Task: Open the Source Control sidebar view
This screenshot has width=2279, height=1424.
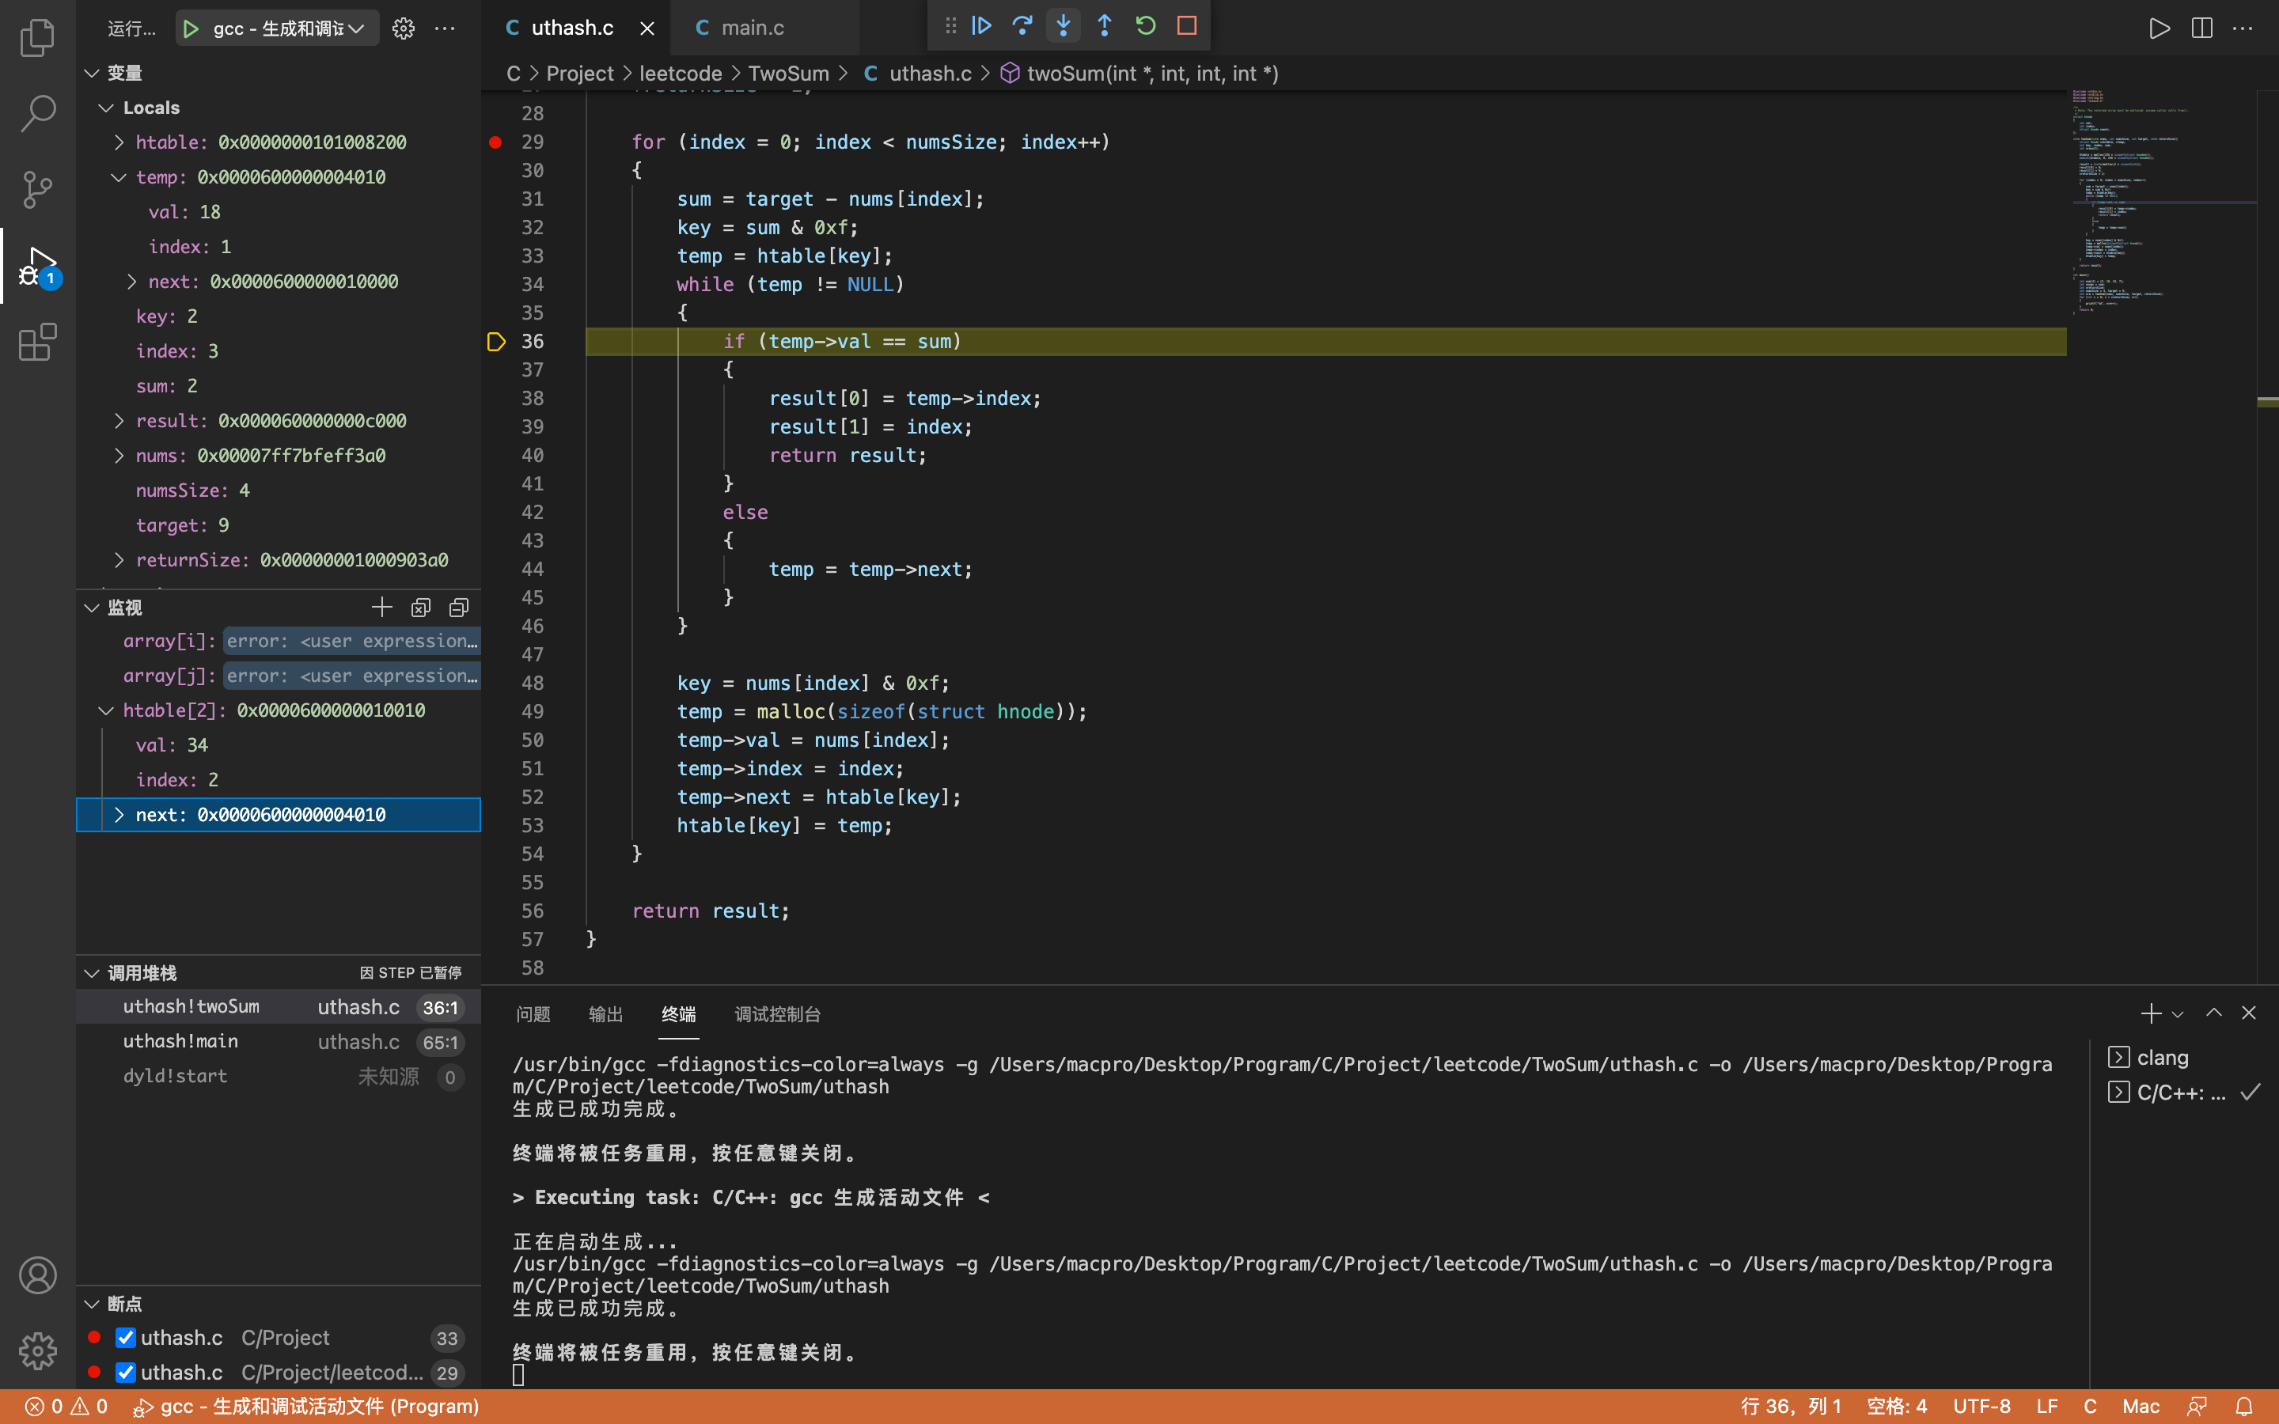Action: (38, 189)
